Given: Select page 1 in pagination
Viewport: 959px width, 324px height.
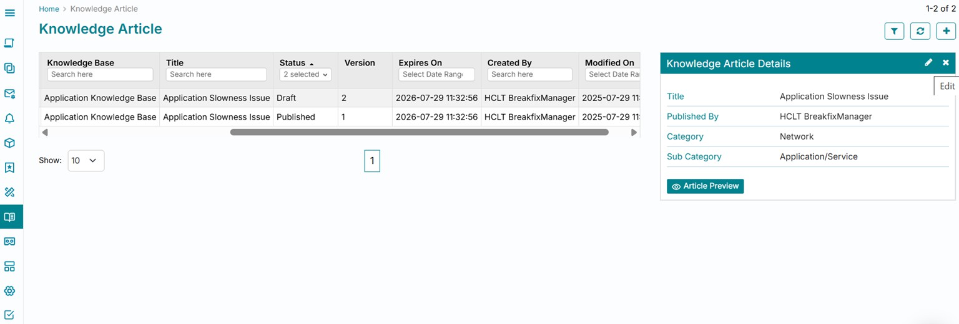Looking at the screenshot, I should (x=372, y=161).
